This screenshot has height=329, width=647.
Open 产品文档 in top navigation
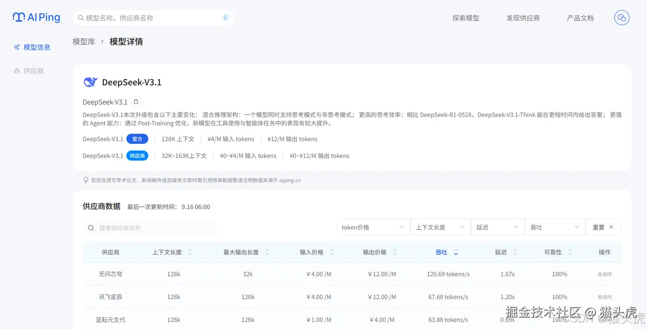[580, 18]
